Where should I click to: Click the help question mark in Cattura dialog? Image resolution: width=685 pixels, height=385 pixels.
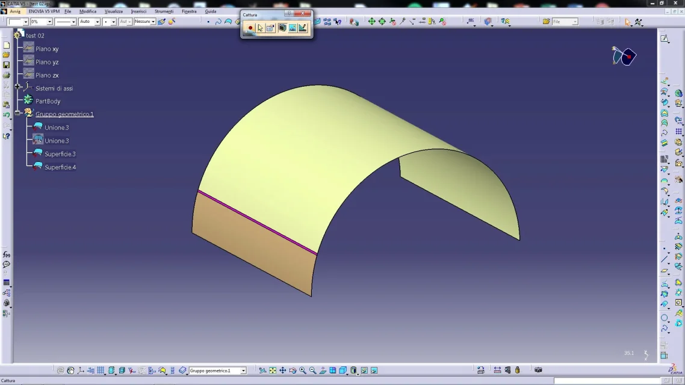point(289,13)
